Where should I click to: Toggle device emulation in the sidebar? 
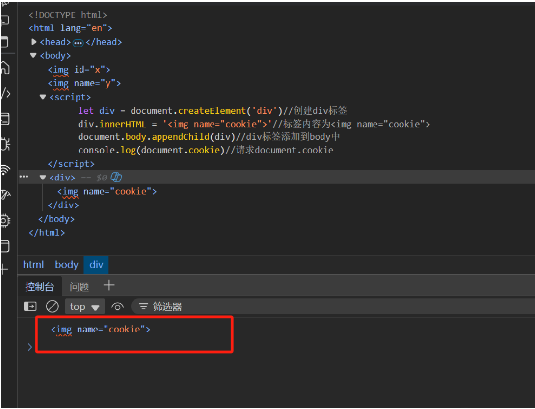5,20
